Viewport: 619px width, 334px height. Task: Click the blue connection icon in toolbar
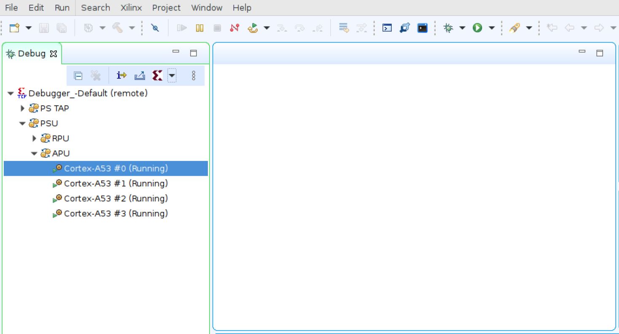point(405,28)
